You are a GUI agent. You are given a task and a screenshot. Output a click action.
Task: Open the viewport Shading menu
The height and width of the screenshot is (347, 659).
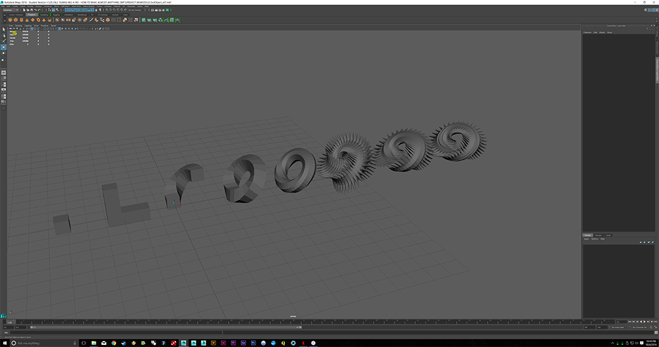tap(18, 26)
